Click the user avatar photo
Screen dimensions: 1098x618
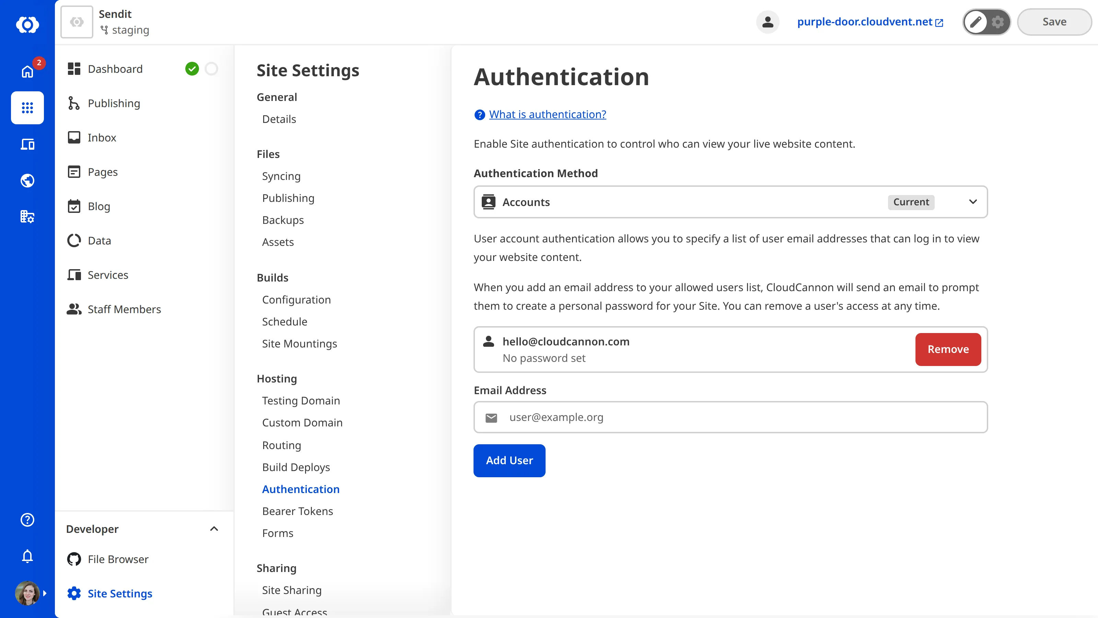tap(27, 593)
